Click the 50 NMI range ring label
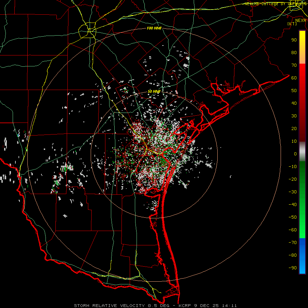Viewport: 308px width, 308px height. click(x=154, y=91)
